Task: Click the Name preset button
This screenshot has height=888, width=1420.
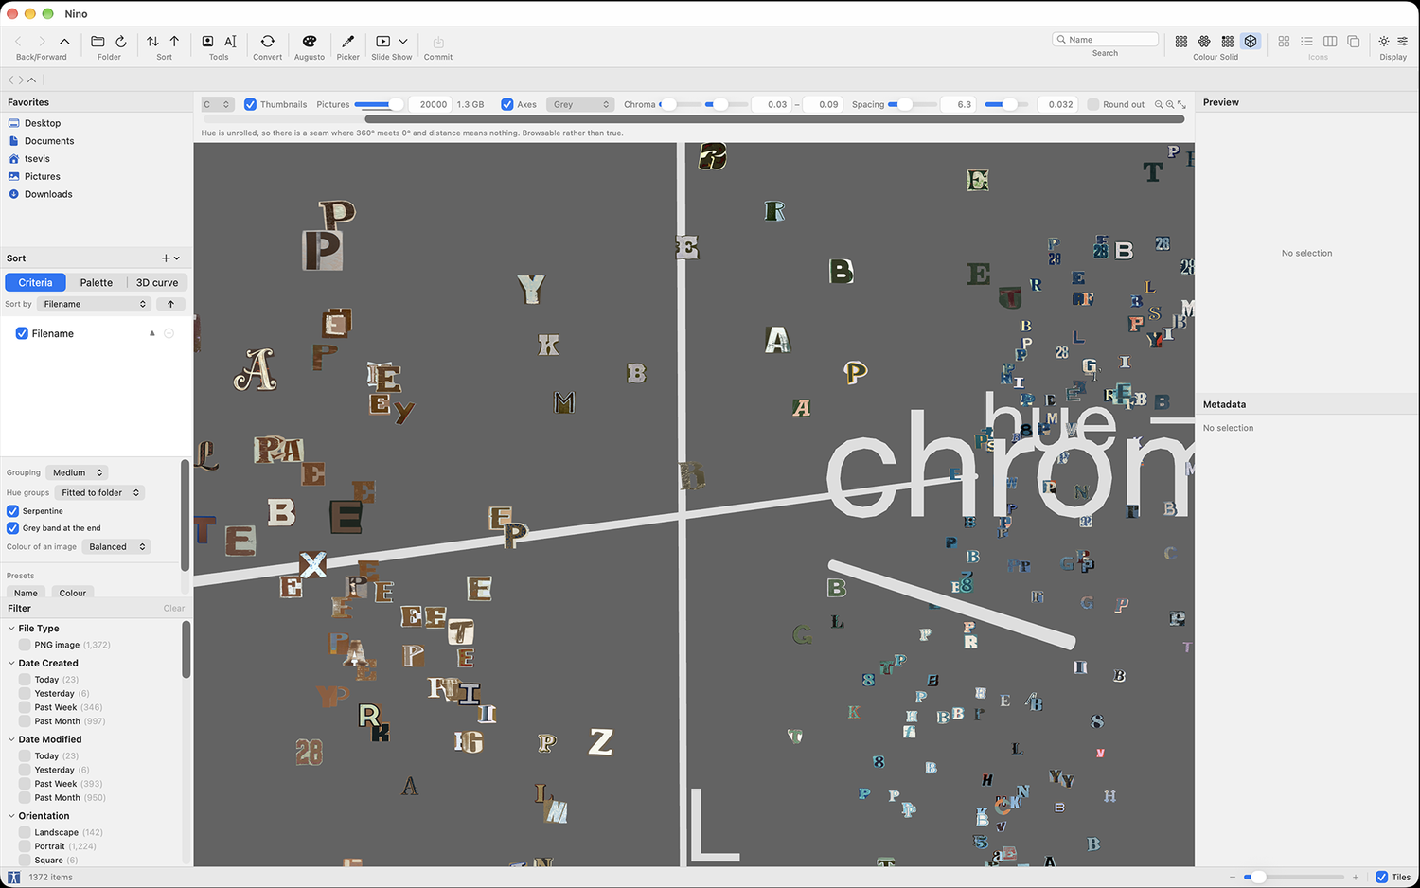Action: [27, 593]
